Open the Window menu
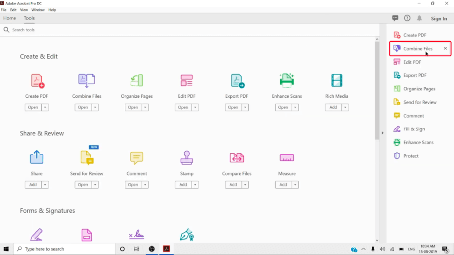Viewport: 454px width, 255px height. [x=38, y=10]
